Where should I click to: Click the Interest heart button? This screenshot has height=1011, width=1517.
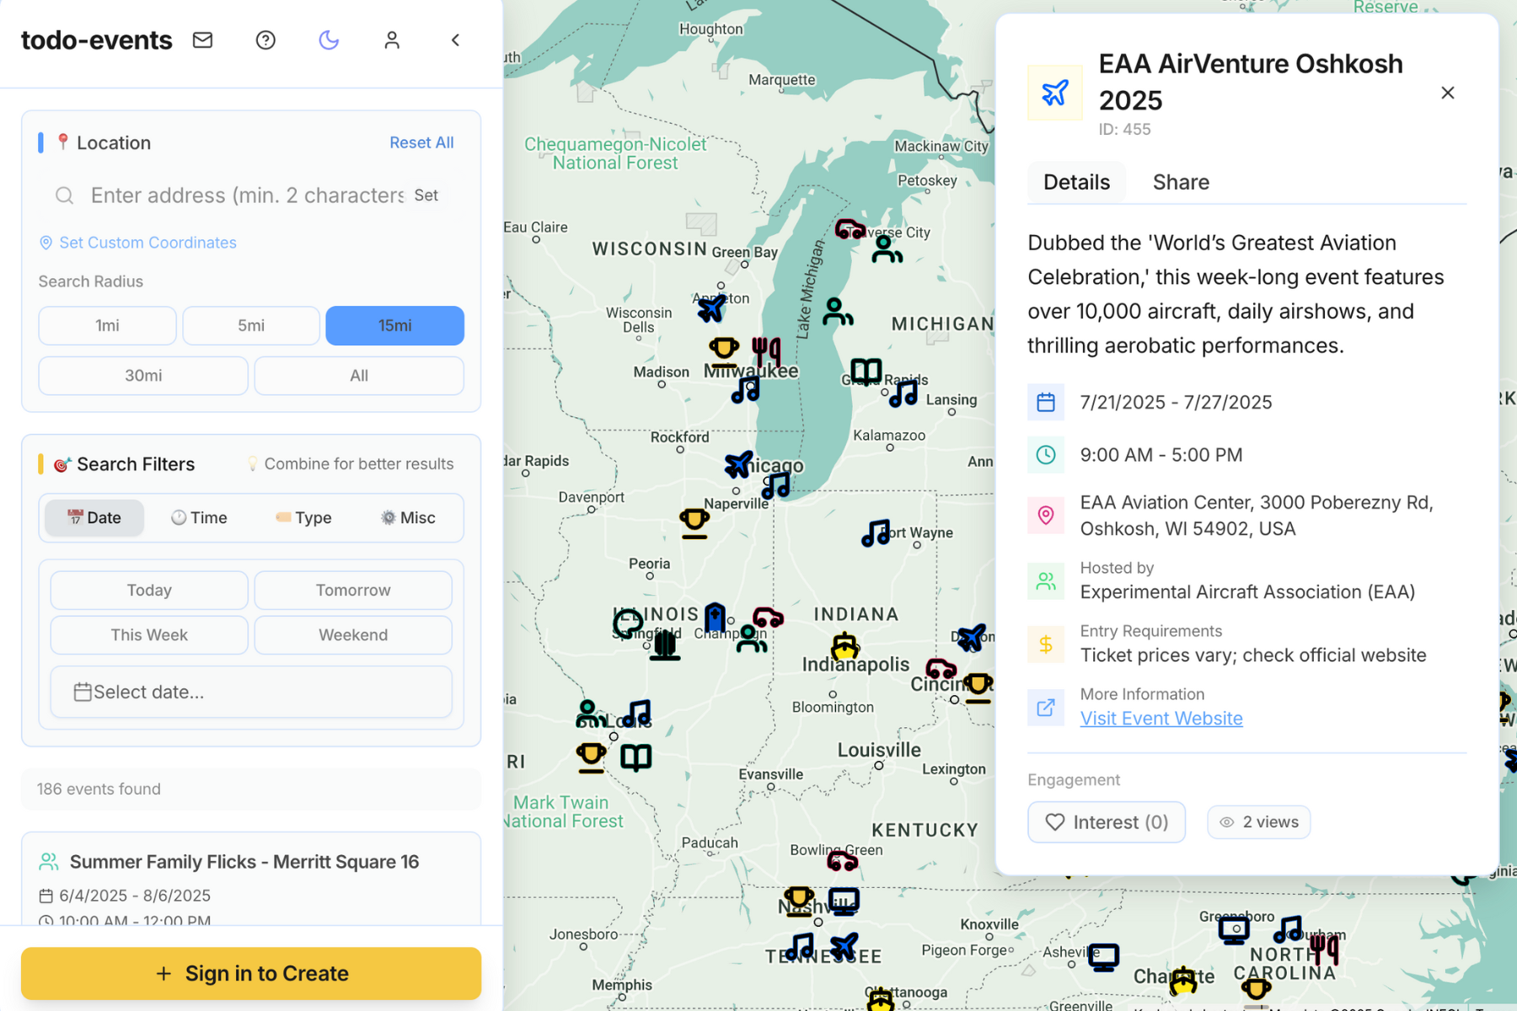click(1106, 822)
